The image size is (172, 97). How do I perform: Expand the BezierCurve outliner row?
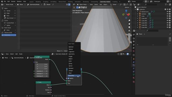pos(138,12)
